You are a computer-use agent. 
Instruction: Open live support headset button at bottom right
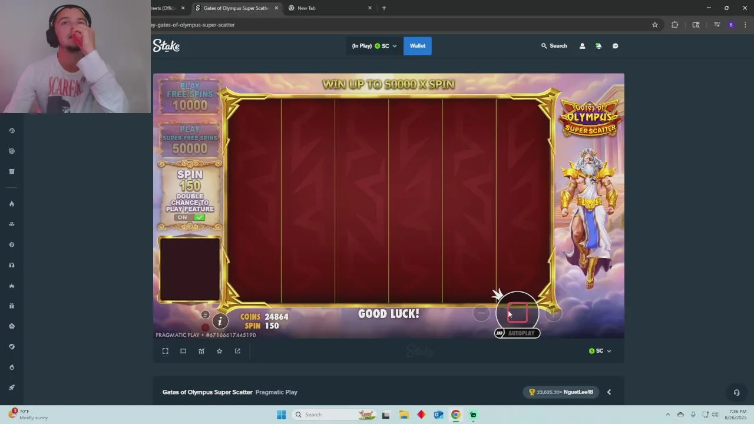point(736,392)
